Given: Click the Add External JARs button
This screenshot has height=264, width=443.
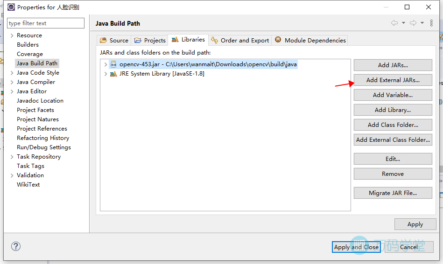Looking at the screenshot, I should (x=393, y=80).
